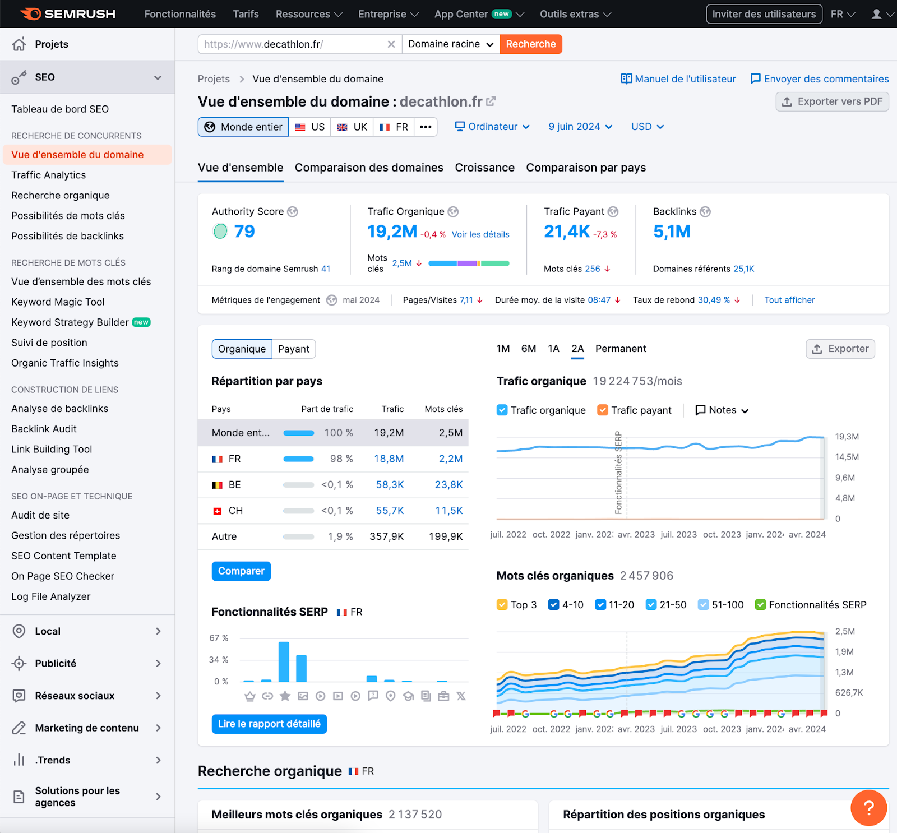
Task: Click the globe icon next to Authority Score
Action: (293, 212)
